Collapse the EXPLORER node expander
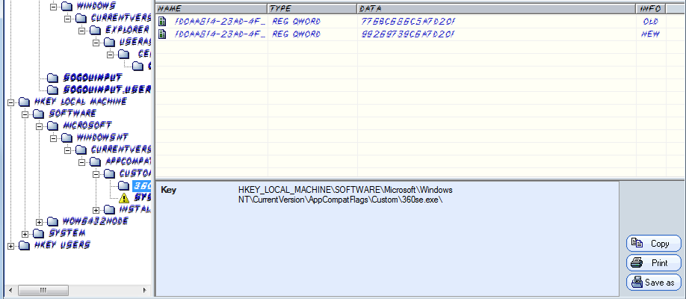Viewport: 686px width, 299px height. [x=81, y=30]
